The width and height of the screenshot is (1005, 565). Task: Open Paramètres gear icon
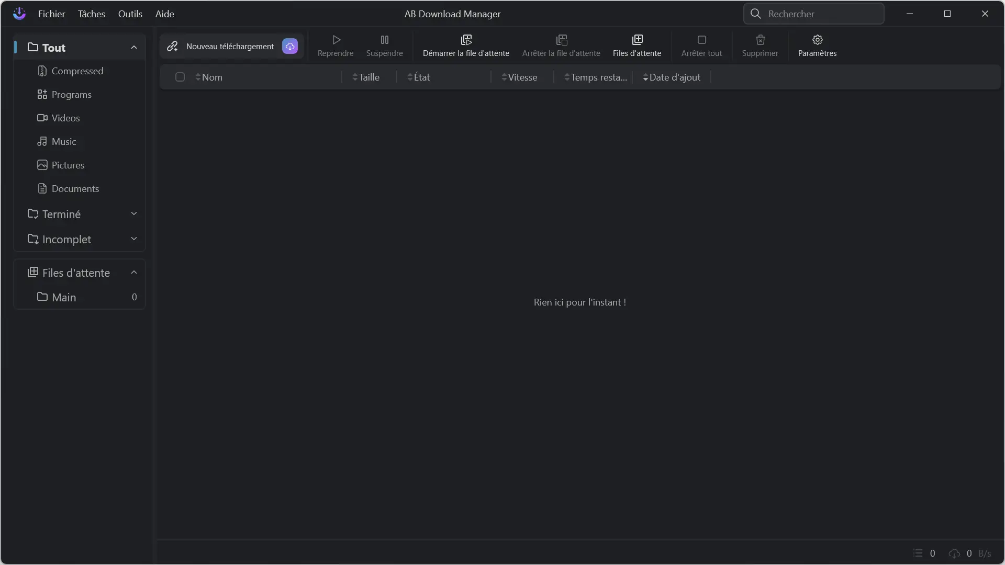click(818, 40)
